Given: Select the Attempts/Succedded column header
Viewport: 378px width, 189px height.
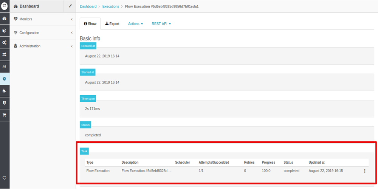Looking at the screenshot, I should (214, 163).
